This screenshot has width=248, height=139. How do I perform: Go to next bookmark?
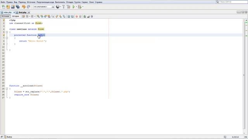(60, 16)
